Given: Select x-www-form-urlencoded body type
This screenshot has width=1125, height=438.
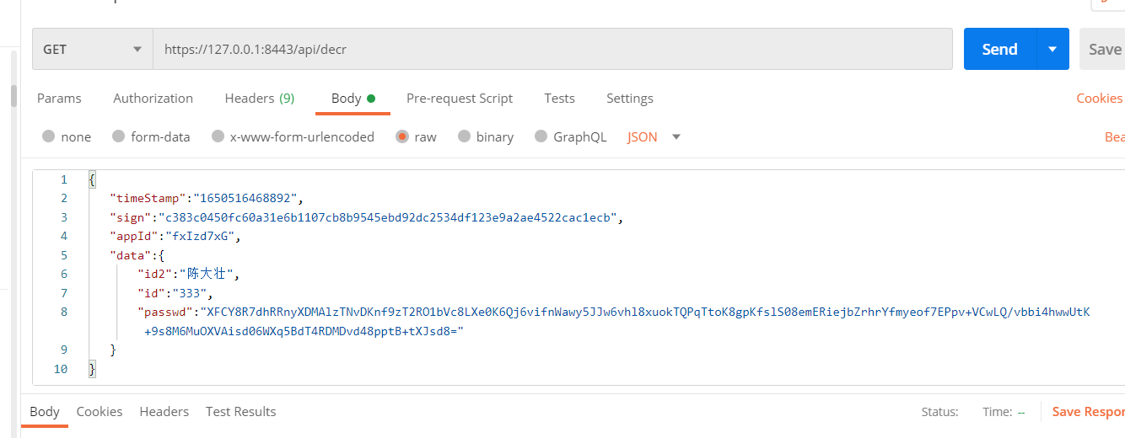Looking at the screenshot, I should pyautogui.click(x=293, y=136).
